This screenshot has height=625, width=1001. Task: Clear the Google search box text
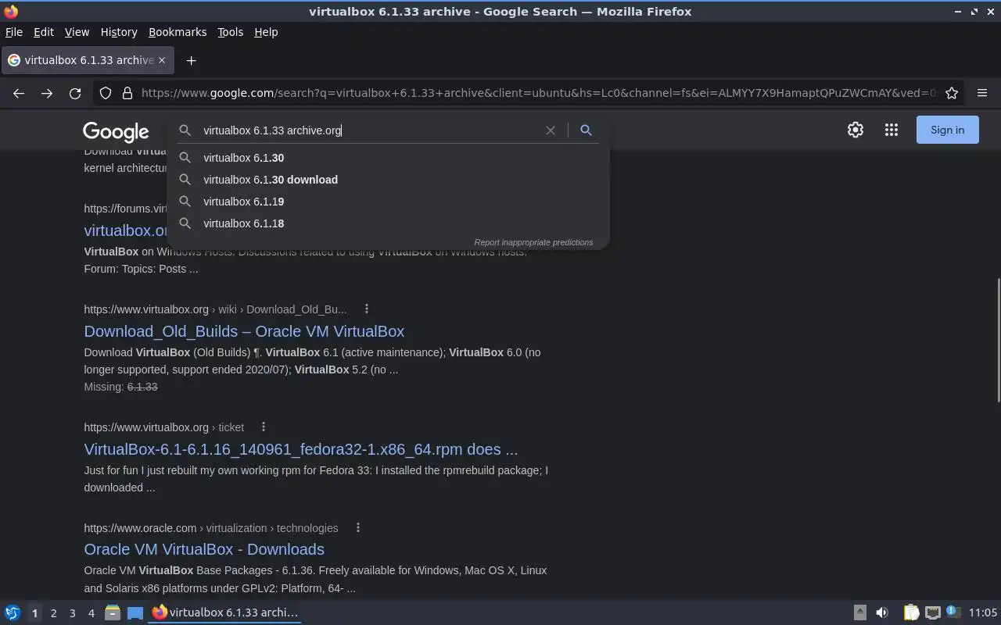(551, 130)
